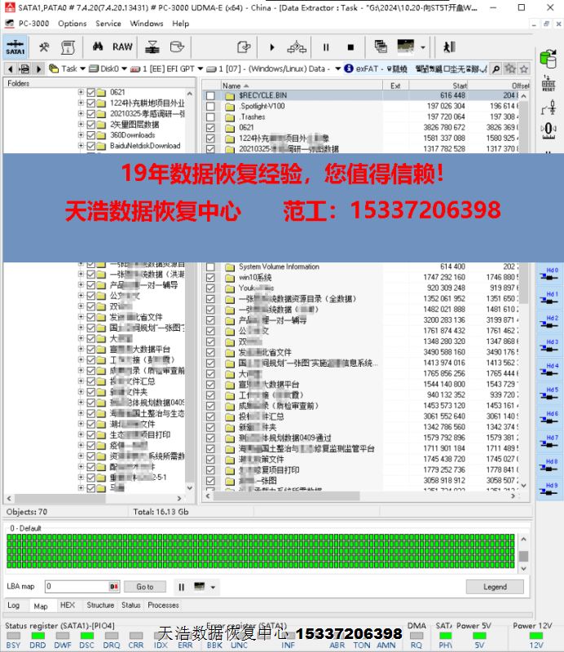This screenshot has width=564, height=652.
Task: Click the pause button in main toolbar
Action: point(326,47)
